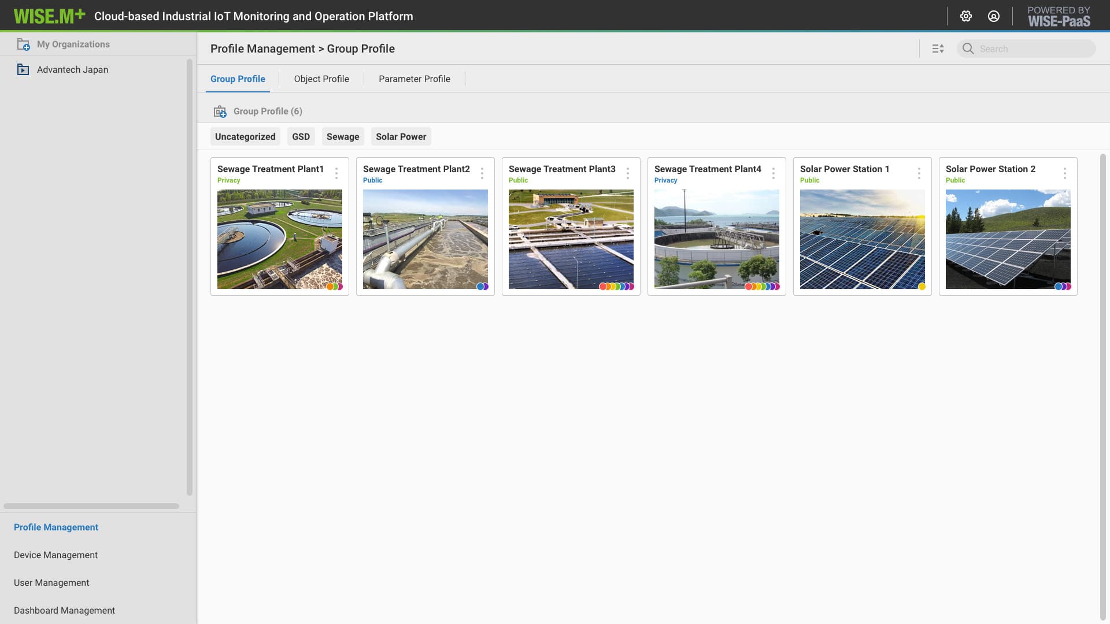Click the sort list icon
Screen dimensions: 1110x624
pos(938,49)
